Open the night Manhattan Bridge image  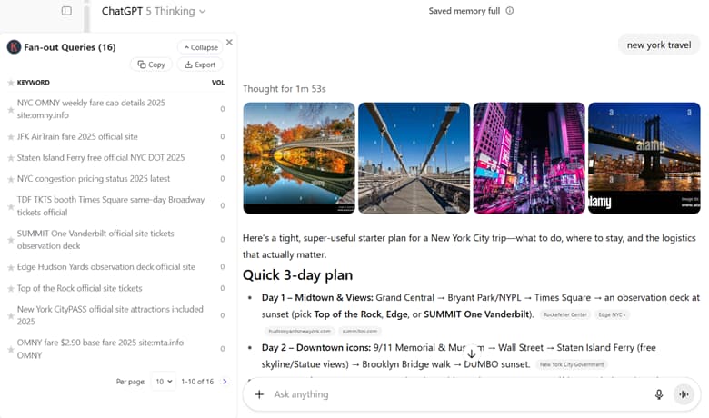644,158
